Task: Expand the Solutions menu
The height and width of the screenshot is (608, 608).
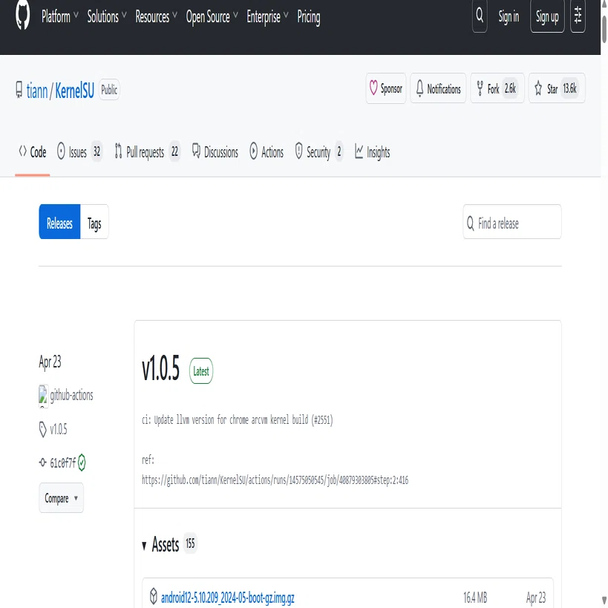Action: pyautogui.click(x=107, y=16)
